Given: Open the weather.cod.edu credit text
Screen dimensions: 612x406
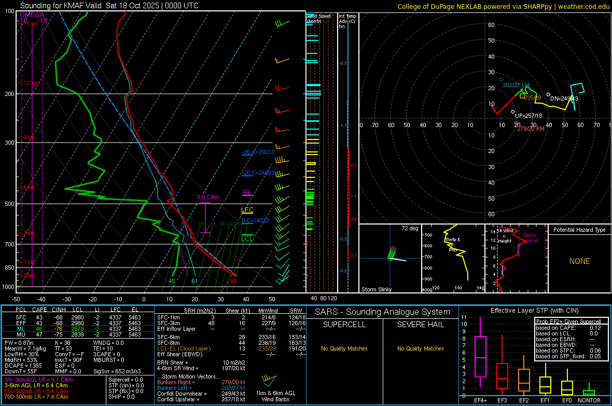Looking at the screenshot, I should (x=504, y=6).
